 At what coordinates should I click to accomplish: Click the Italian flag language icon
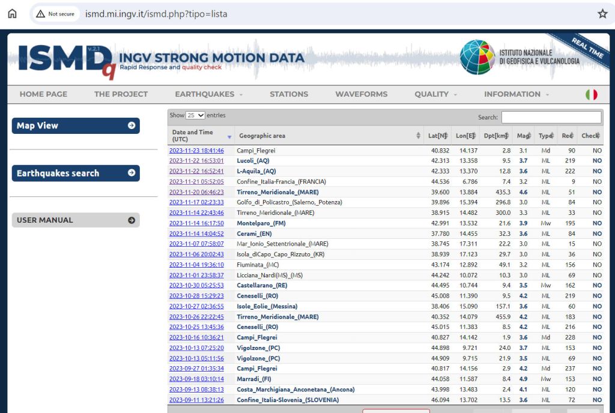(591, 94)
